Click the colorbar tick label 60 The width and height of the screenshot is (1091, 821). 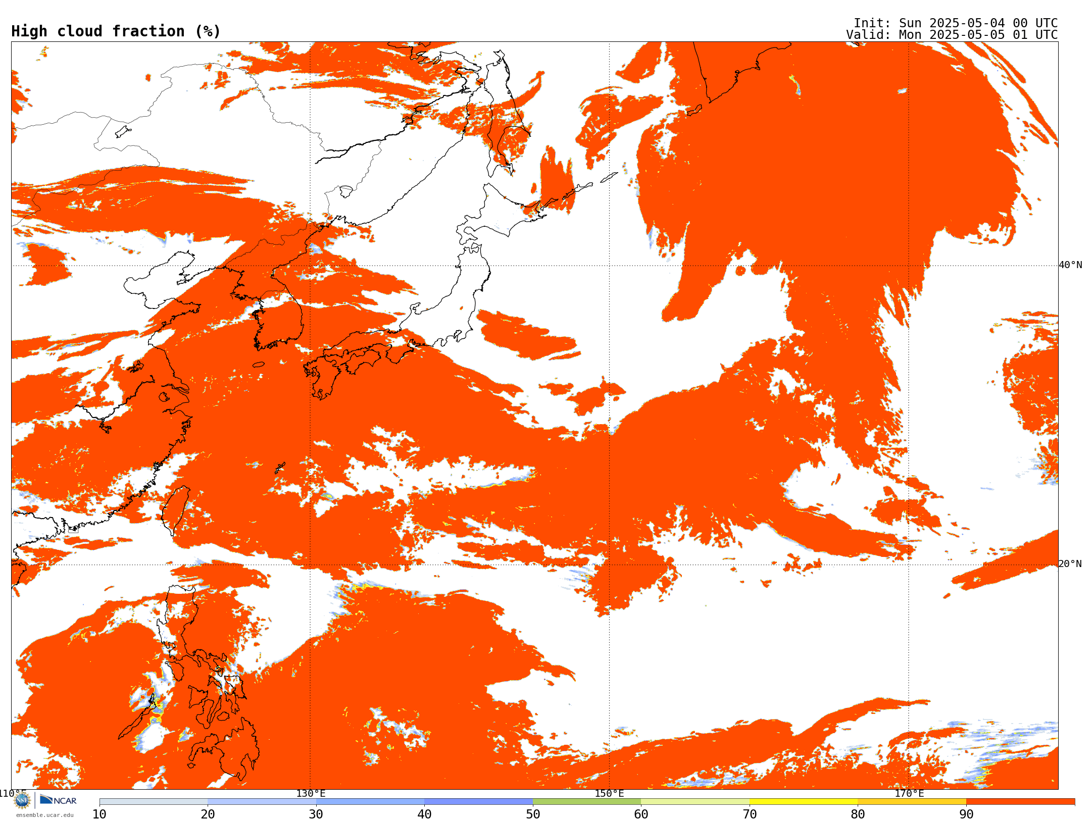point(641,814)
